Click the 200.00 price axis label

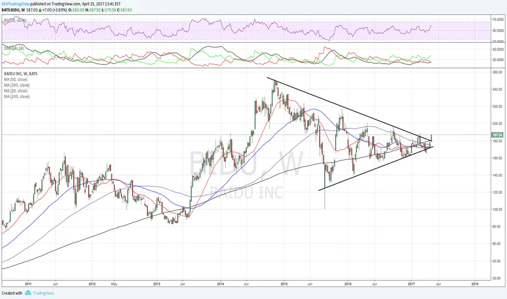point(497,124)
